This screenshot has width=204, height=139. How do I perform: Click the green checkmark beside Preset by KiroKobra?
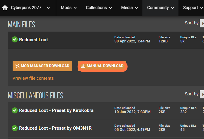[15, 110]
